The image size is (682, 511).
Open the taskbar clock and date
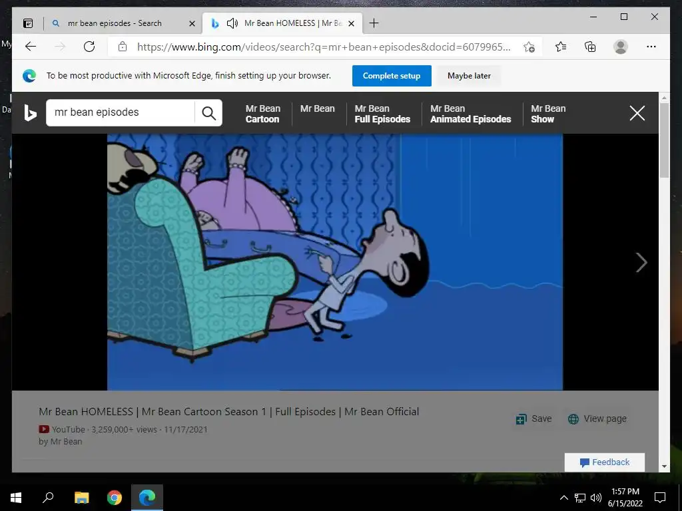pos(625,498)
